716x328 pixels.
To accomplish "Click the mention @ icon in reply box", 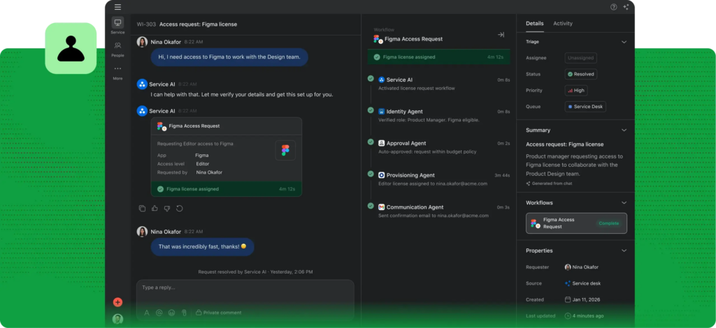I will click(159, 313).
